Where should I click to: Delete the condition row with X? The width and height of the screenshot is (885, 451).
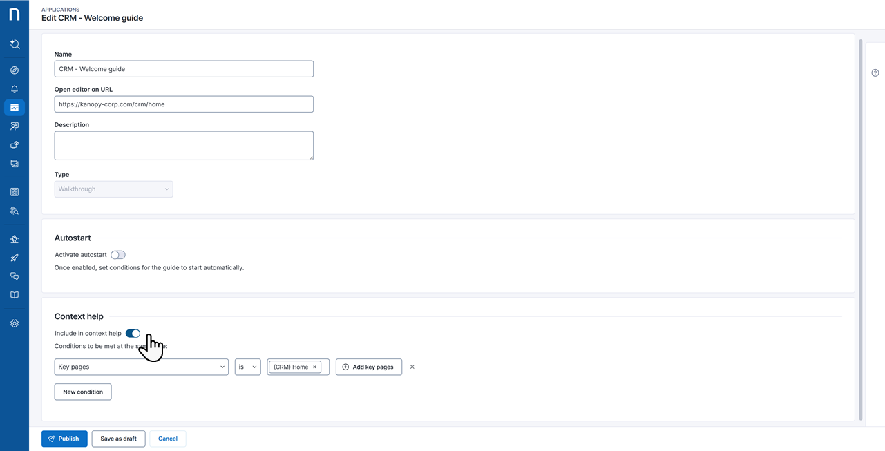tap(412, 367)
